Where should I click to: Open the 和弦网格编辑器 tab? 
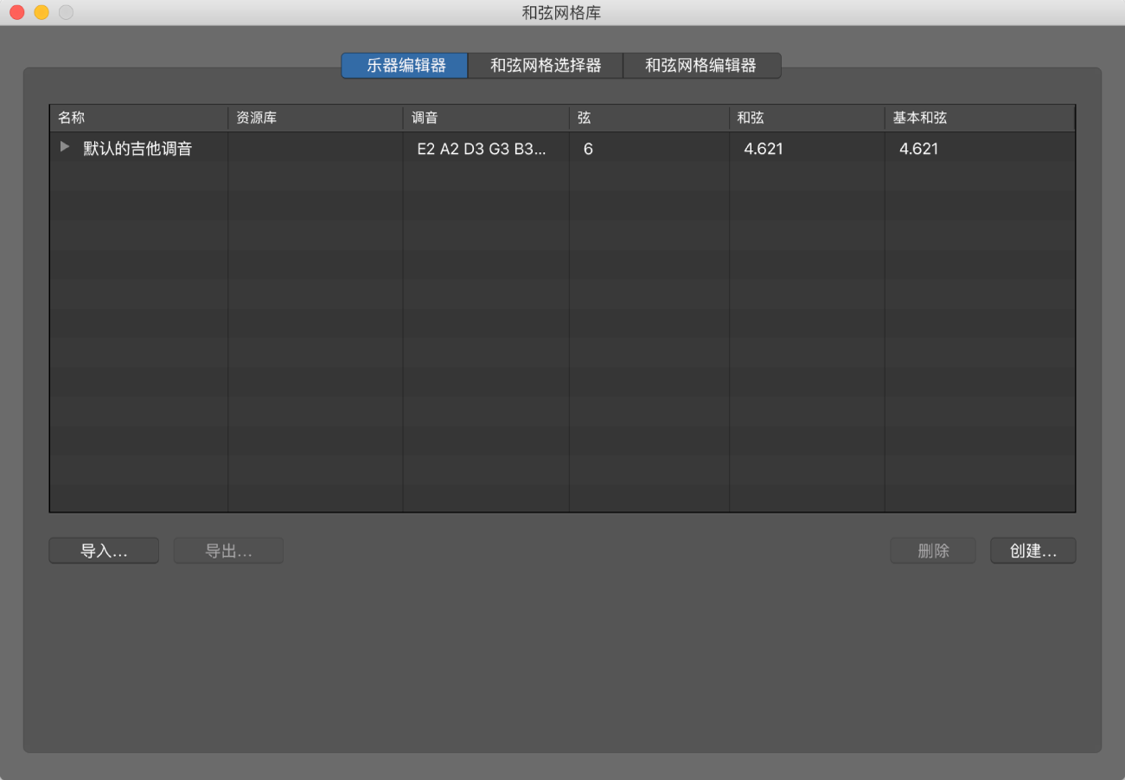pyautogui.click(x=701, y=66)
